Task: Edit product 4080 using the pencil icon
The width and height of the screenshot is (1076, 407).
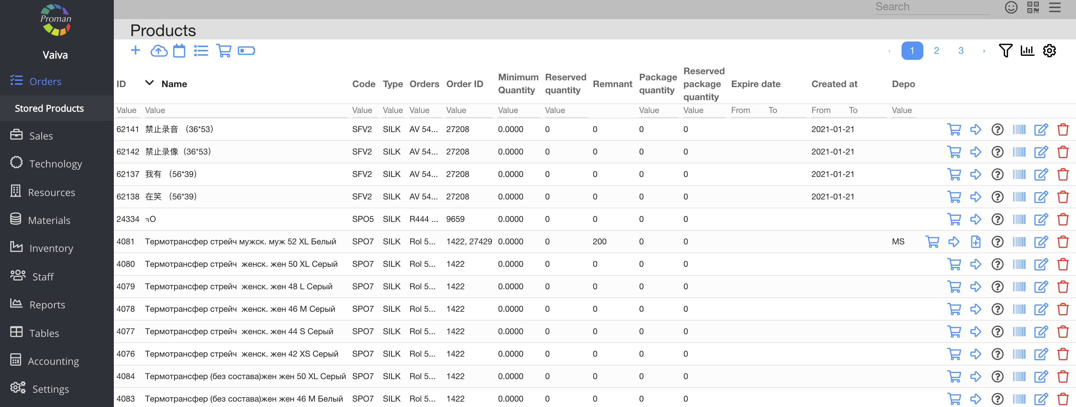Action: pos(1041,264)
